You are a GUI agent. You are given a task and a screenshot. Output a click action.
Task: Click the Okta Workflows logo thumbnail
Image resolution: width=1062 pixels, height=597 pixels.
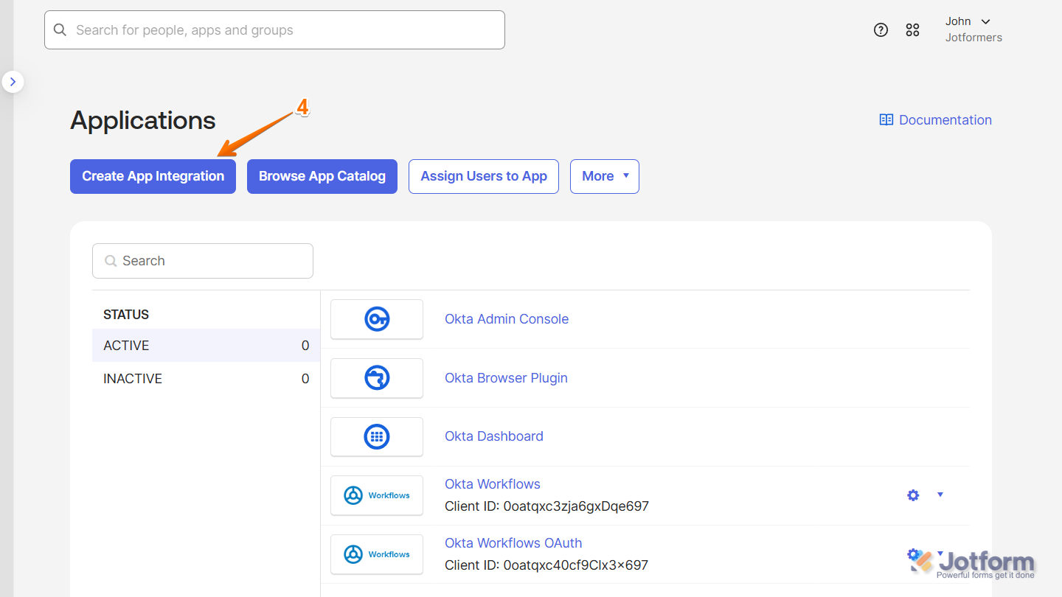pos(377,495)
